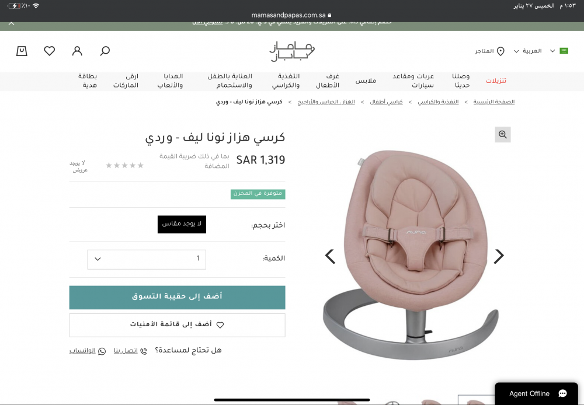Image resolution: width=584 pixels, height=405 pixels.
Task: Open the الواتساب WhatsApp link
Action: tap(88, 351)
